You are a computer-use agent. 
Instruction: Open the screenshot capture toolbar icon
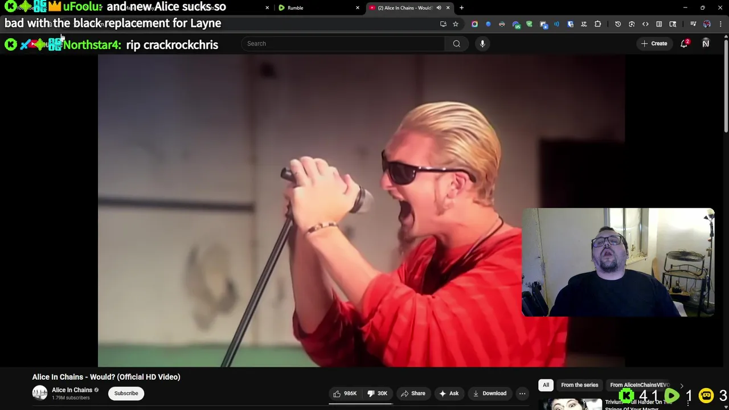tap(632, 24)
